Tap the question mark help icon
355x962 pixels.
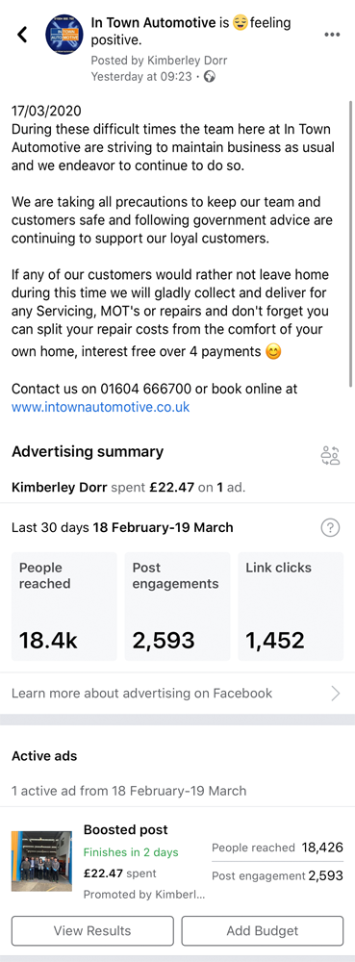[330, 527]
